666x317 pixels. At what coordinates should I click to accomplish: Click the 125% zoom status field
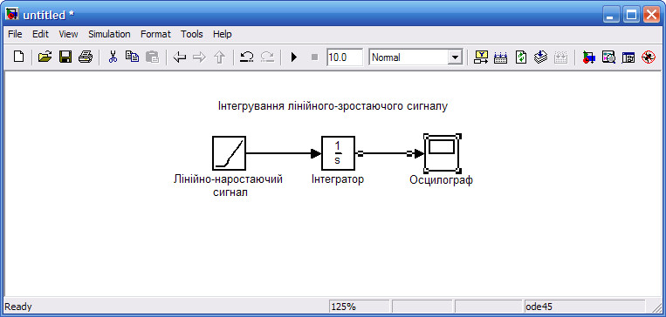359,307
